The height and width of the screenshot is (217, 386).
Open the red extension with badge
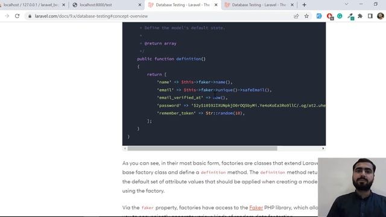[x=330, y=16]
